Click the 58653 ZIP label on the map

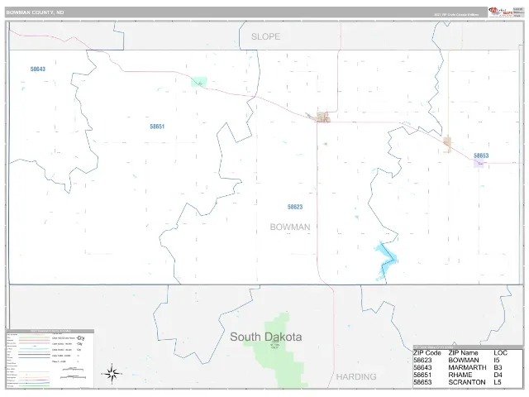coord(481,155)
